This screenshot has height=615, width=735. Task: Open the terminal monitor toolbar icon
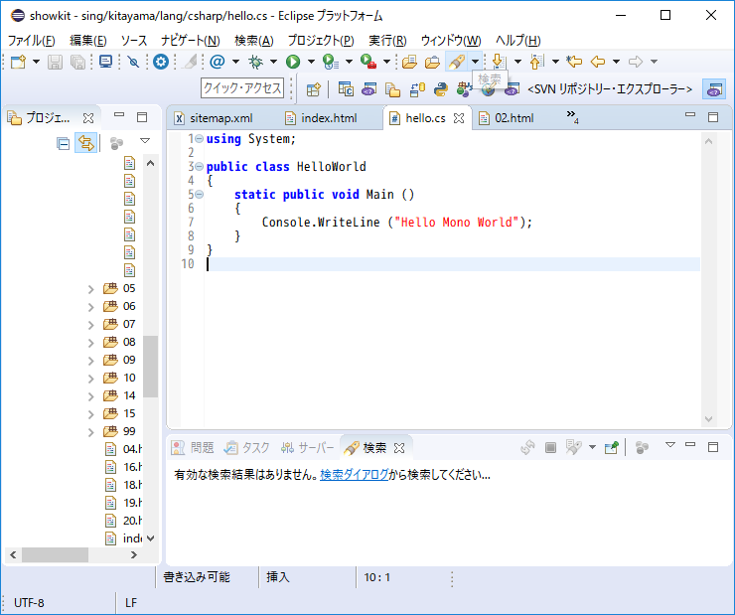[x=105, y=62]
